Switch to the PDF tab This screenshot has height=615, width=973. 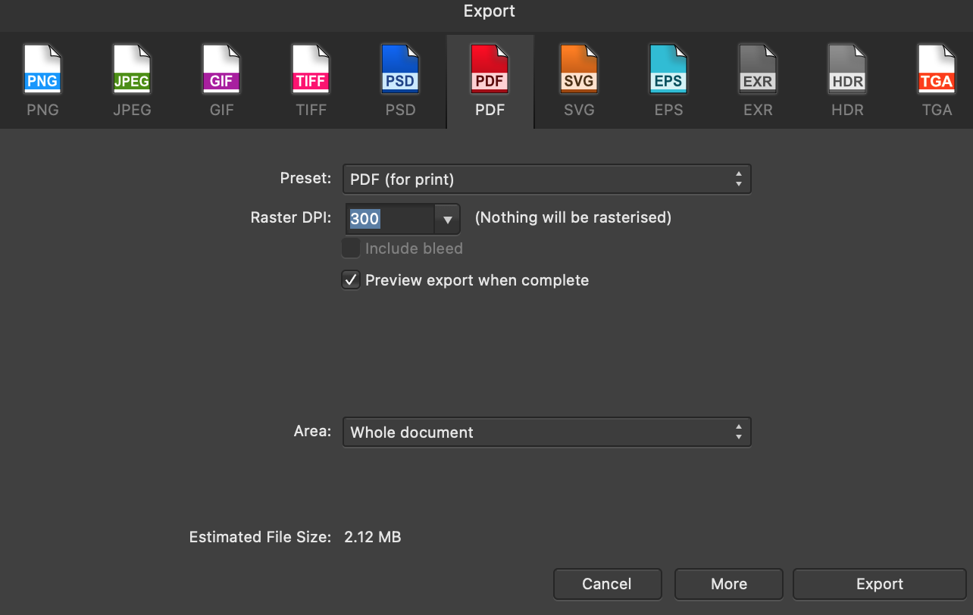pos(490,80)
